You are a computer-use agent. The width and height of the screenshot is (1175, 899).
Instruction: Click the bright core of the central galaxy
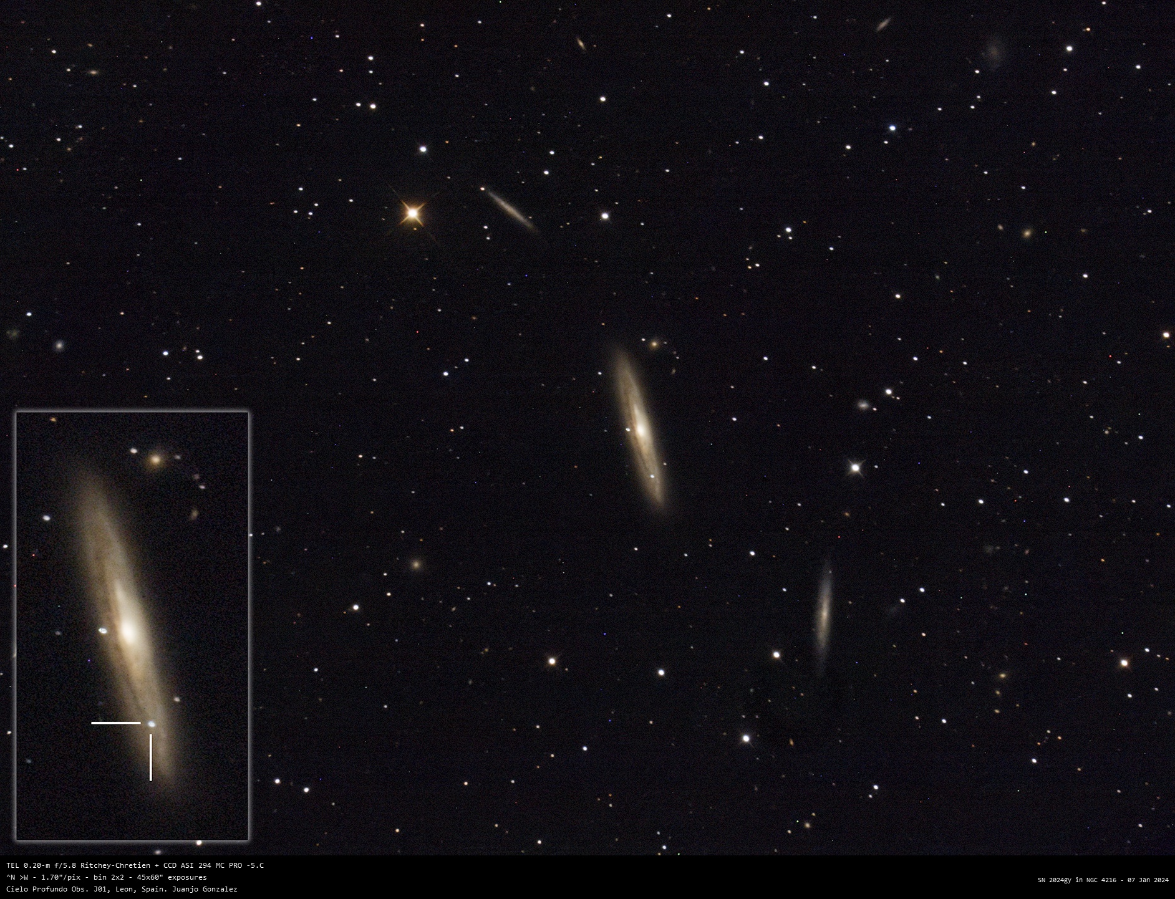pos(639,429)
